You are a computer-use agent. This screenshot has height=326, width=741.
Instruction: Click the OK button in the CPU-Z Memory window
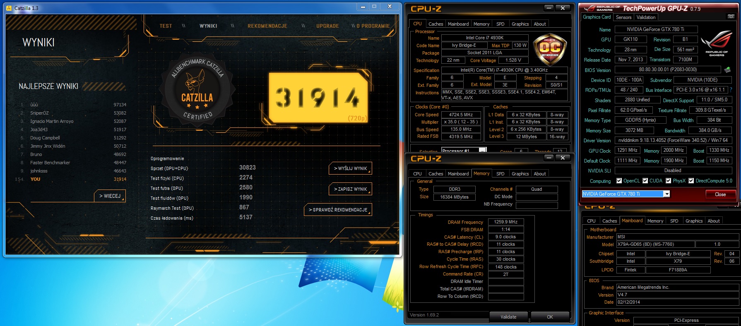(550, 317)
